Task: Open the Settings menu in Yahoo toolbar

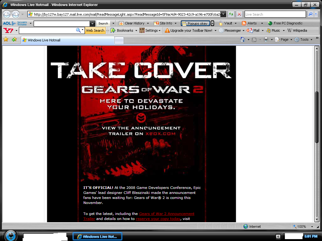Action: click(150, 30)
